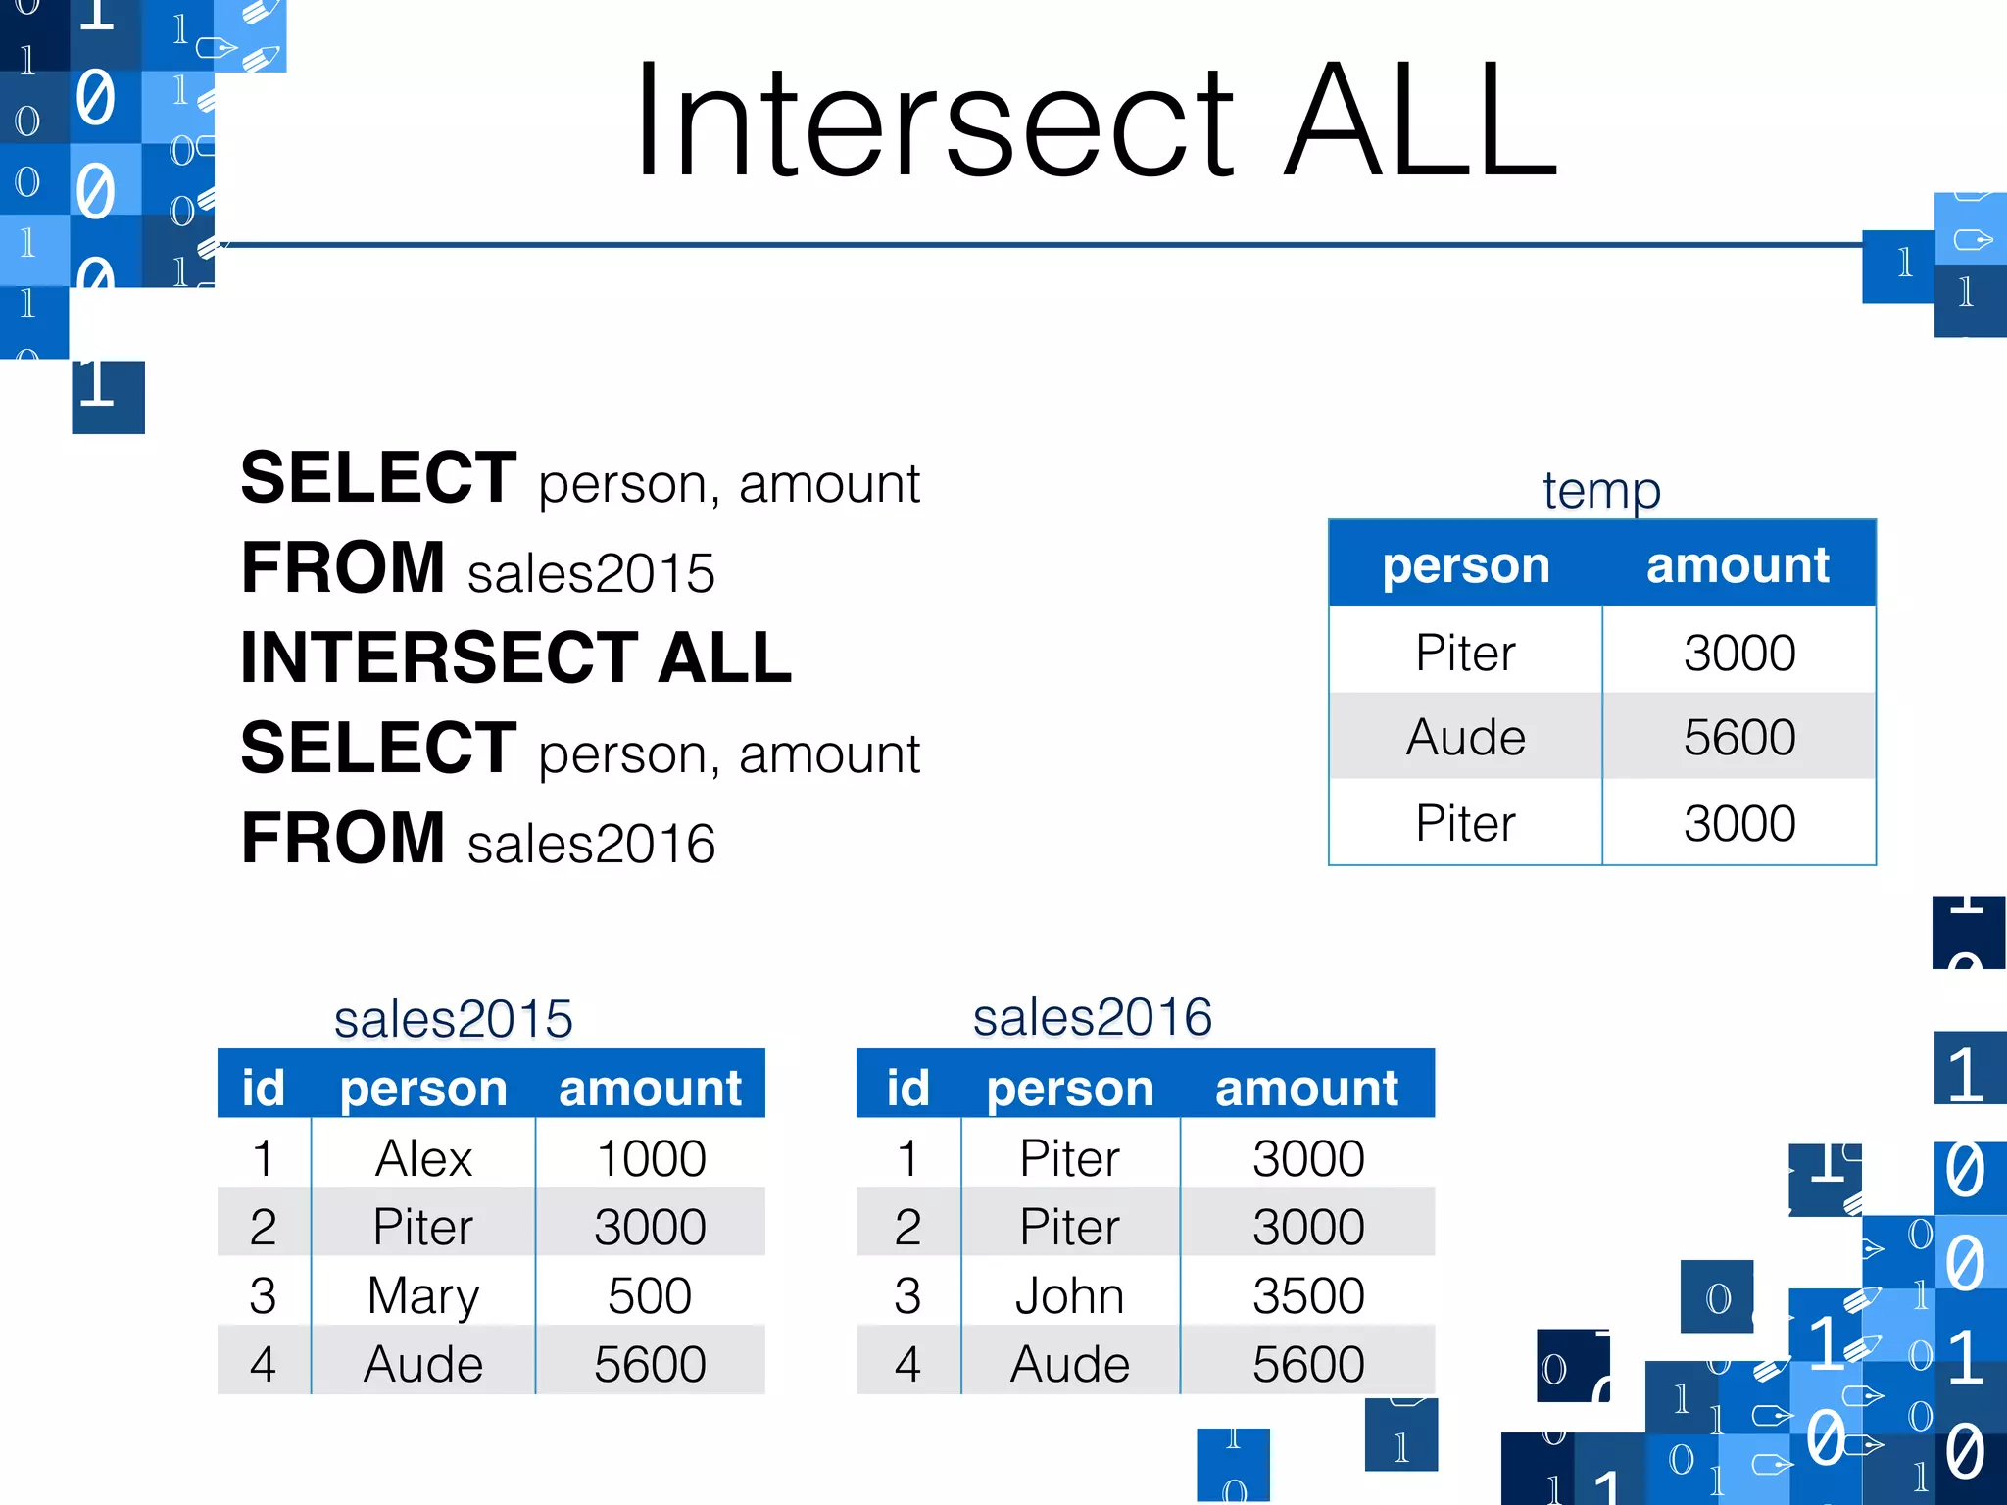
Task: Select the Aude cell in the sales2016 table
Action: pos(1070,1364)
